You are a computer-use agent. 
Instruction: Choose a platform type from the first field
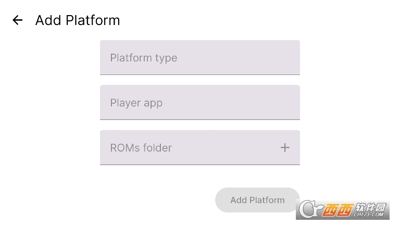point(200,58)
